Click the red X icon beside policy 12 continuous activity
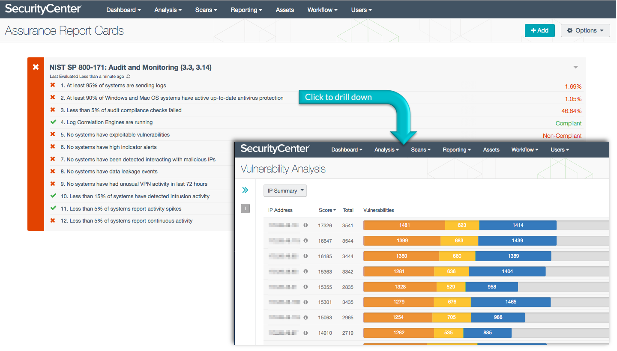617x351 pixels. [53, 220]
